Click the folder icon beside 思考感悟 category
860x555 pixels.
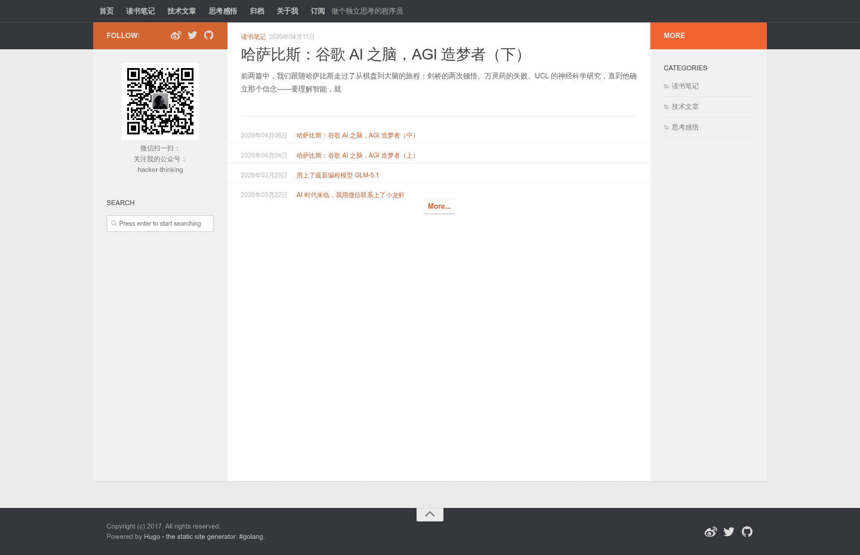(x=666, y=128)
